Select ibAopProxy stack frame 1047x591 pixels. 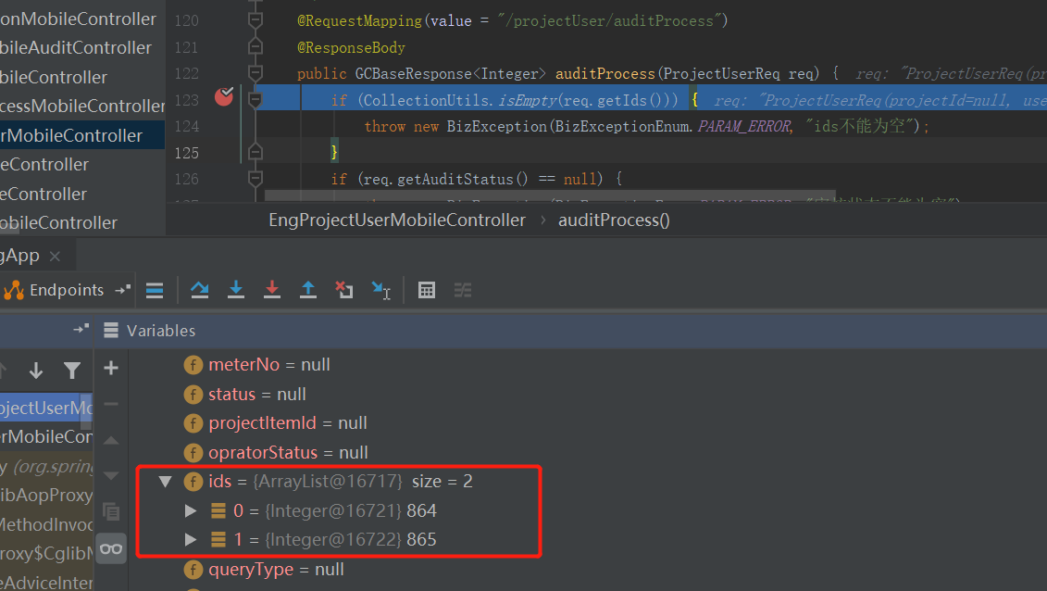tap(46, 495)
